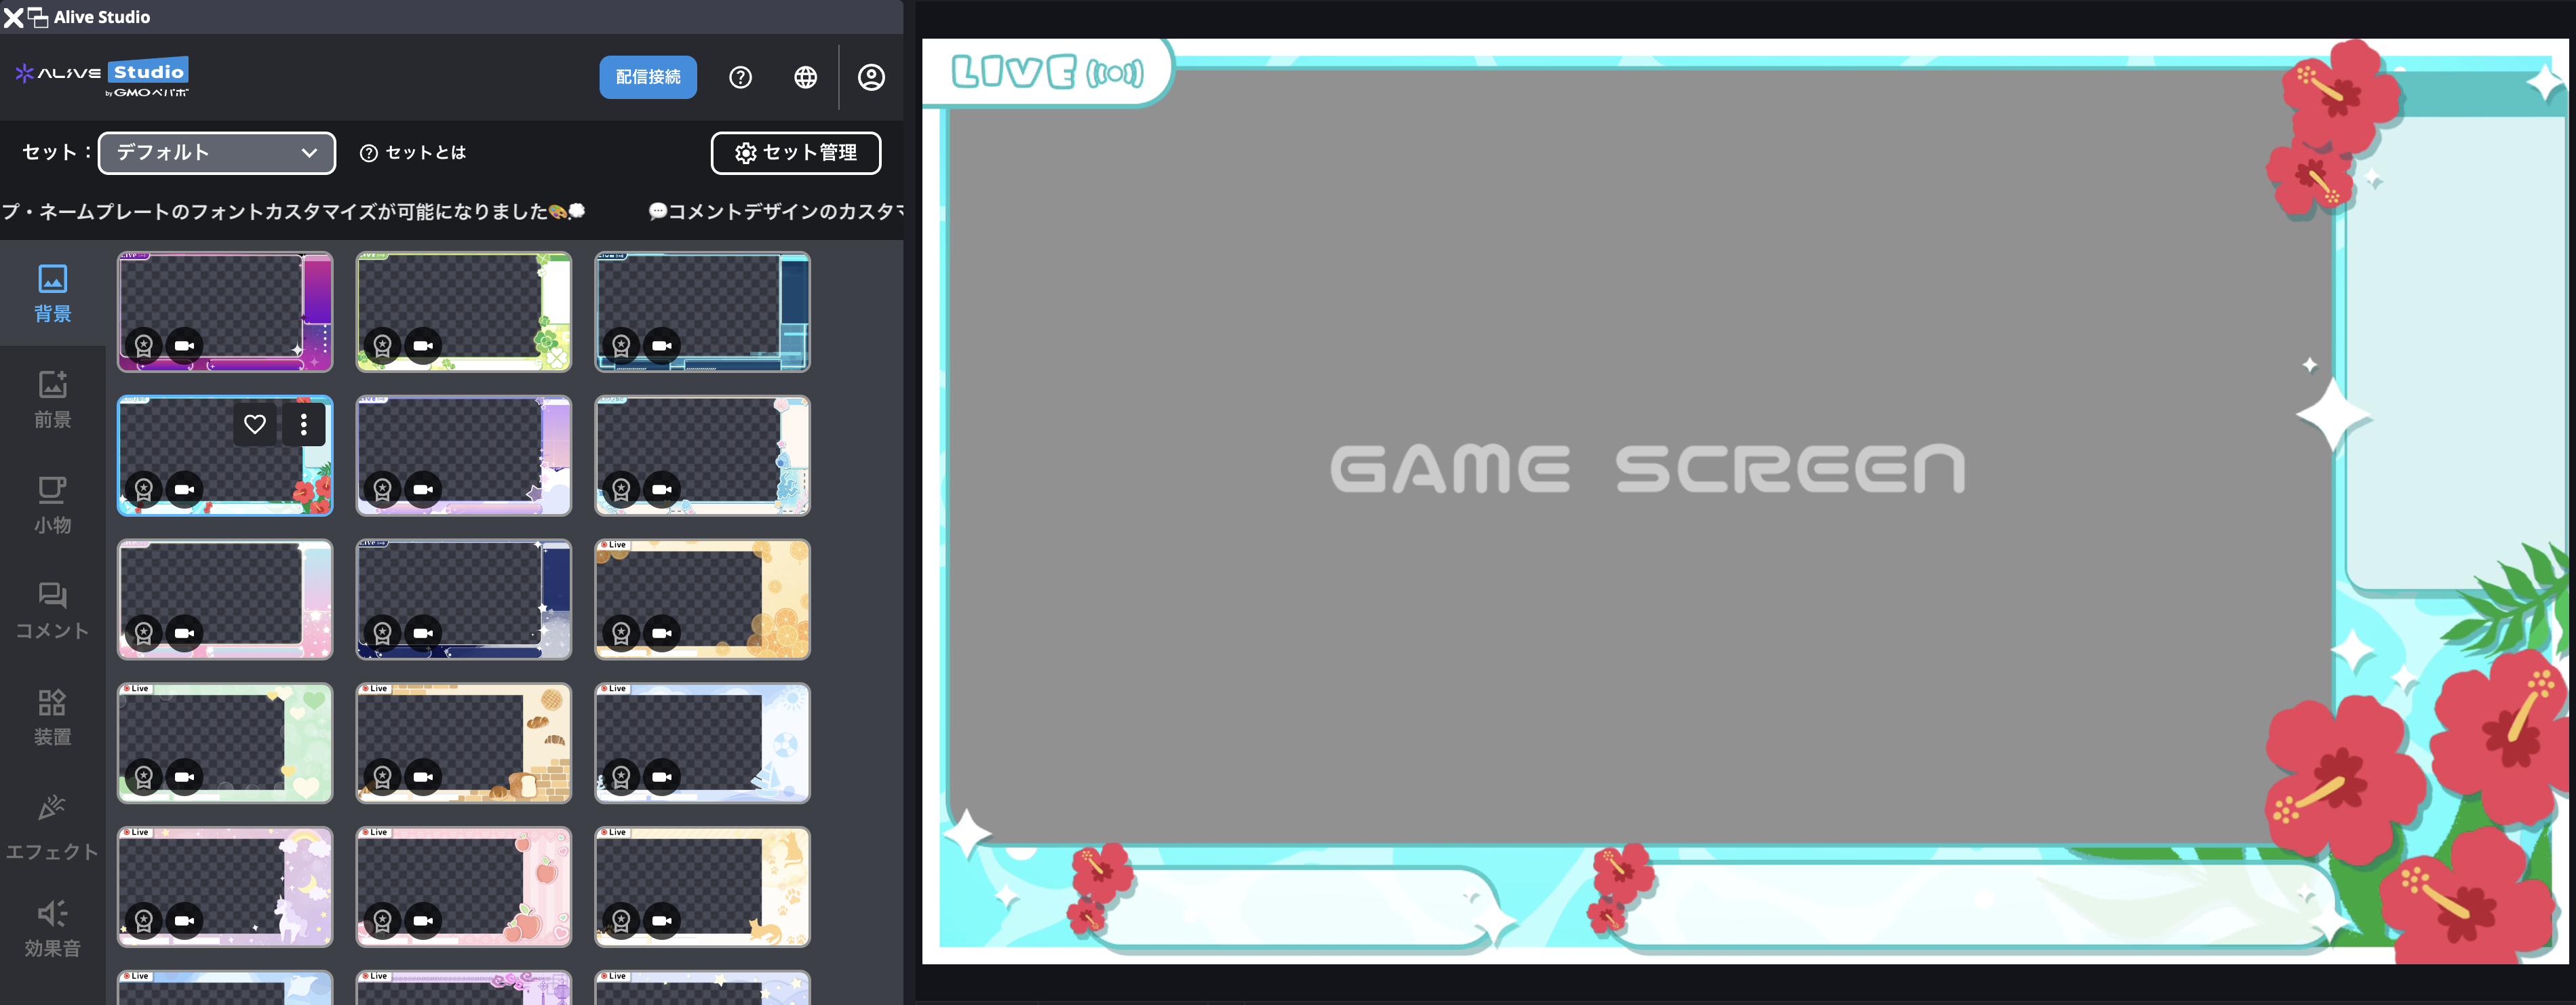Select the light blue sailboat frame background
2576x1005 pixels.
[703, 743]
